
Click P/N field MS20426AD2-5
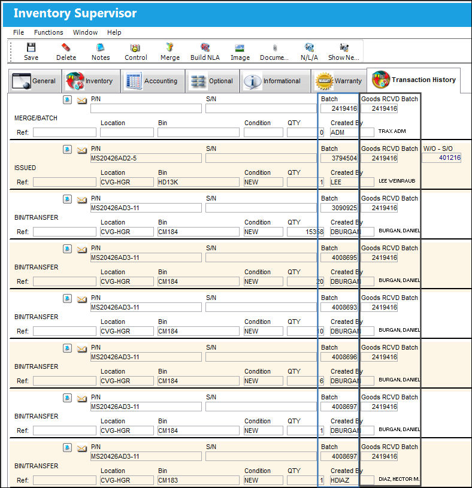[x=146, y=158]
